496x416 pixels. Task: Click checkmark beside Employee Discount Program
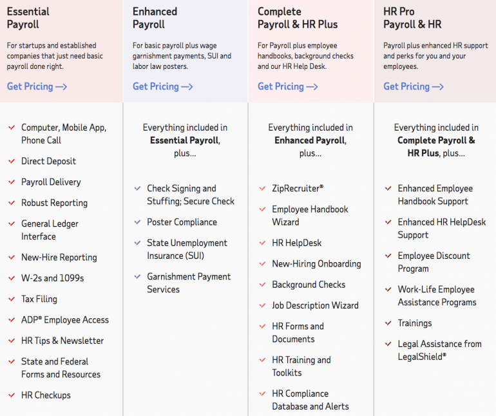click(x=388, y=256)
